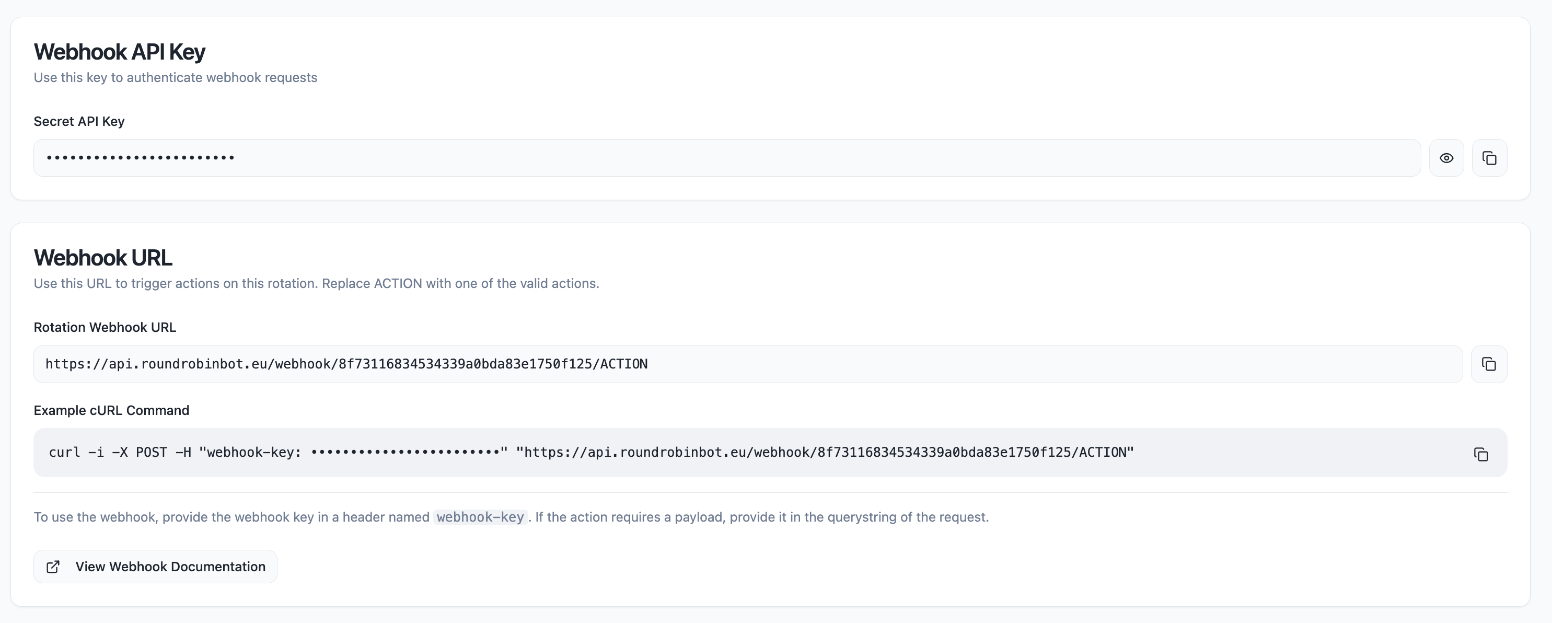Open View Webhook Documentation
The height and width of the screenshot is (623, 1552).
(170, 567)
